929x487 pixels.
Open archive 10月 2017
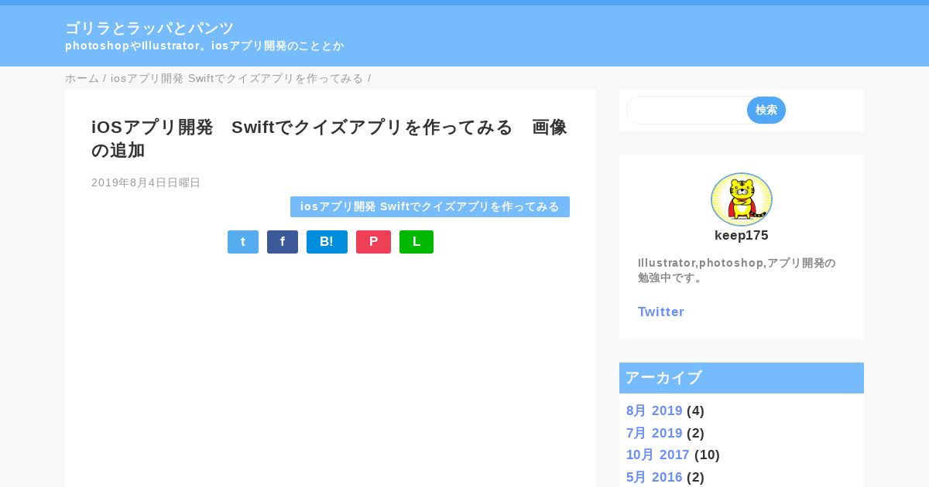click(658, 455)
